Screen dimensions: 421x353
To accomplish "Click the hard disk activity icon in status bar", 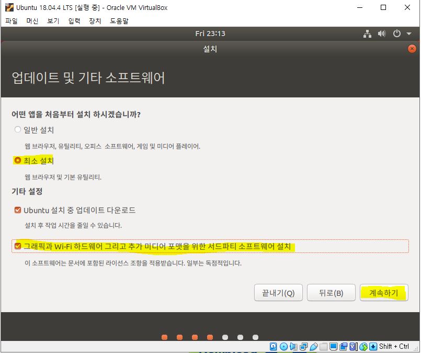I will pyautogui.click(x=273, y=347).
